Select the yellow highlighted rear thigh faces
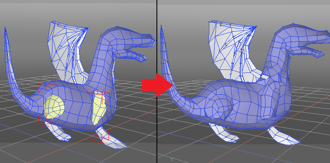This screenshot has width=330, height=163. click(54, 106)
